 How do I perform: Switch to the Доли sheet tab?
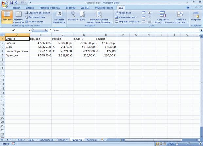coord(31,140)
